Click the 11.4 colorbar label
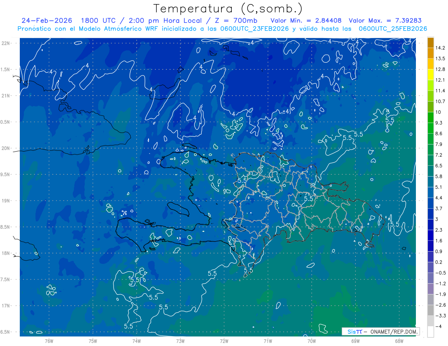Image resolution: width=448 pixels, height=346 pixels. coord(440,91)
